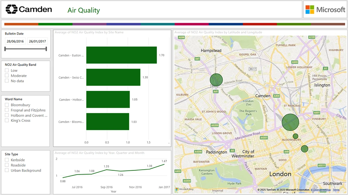
Task: Enable the Urban Background site type checkbox
Action: [7, 170]
